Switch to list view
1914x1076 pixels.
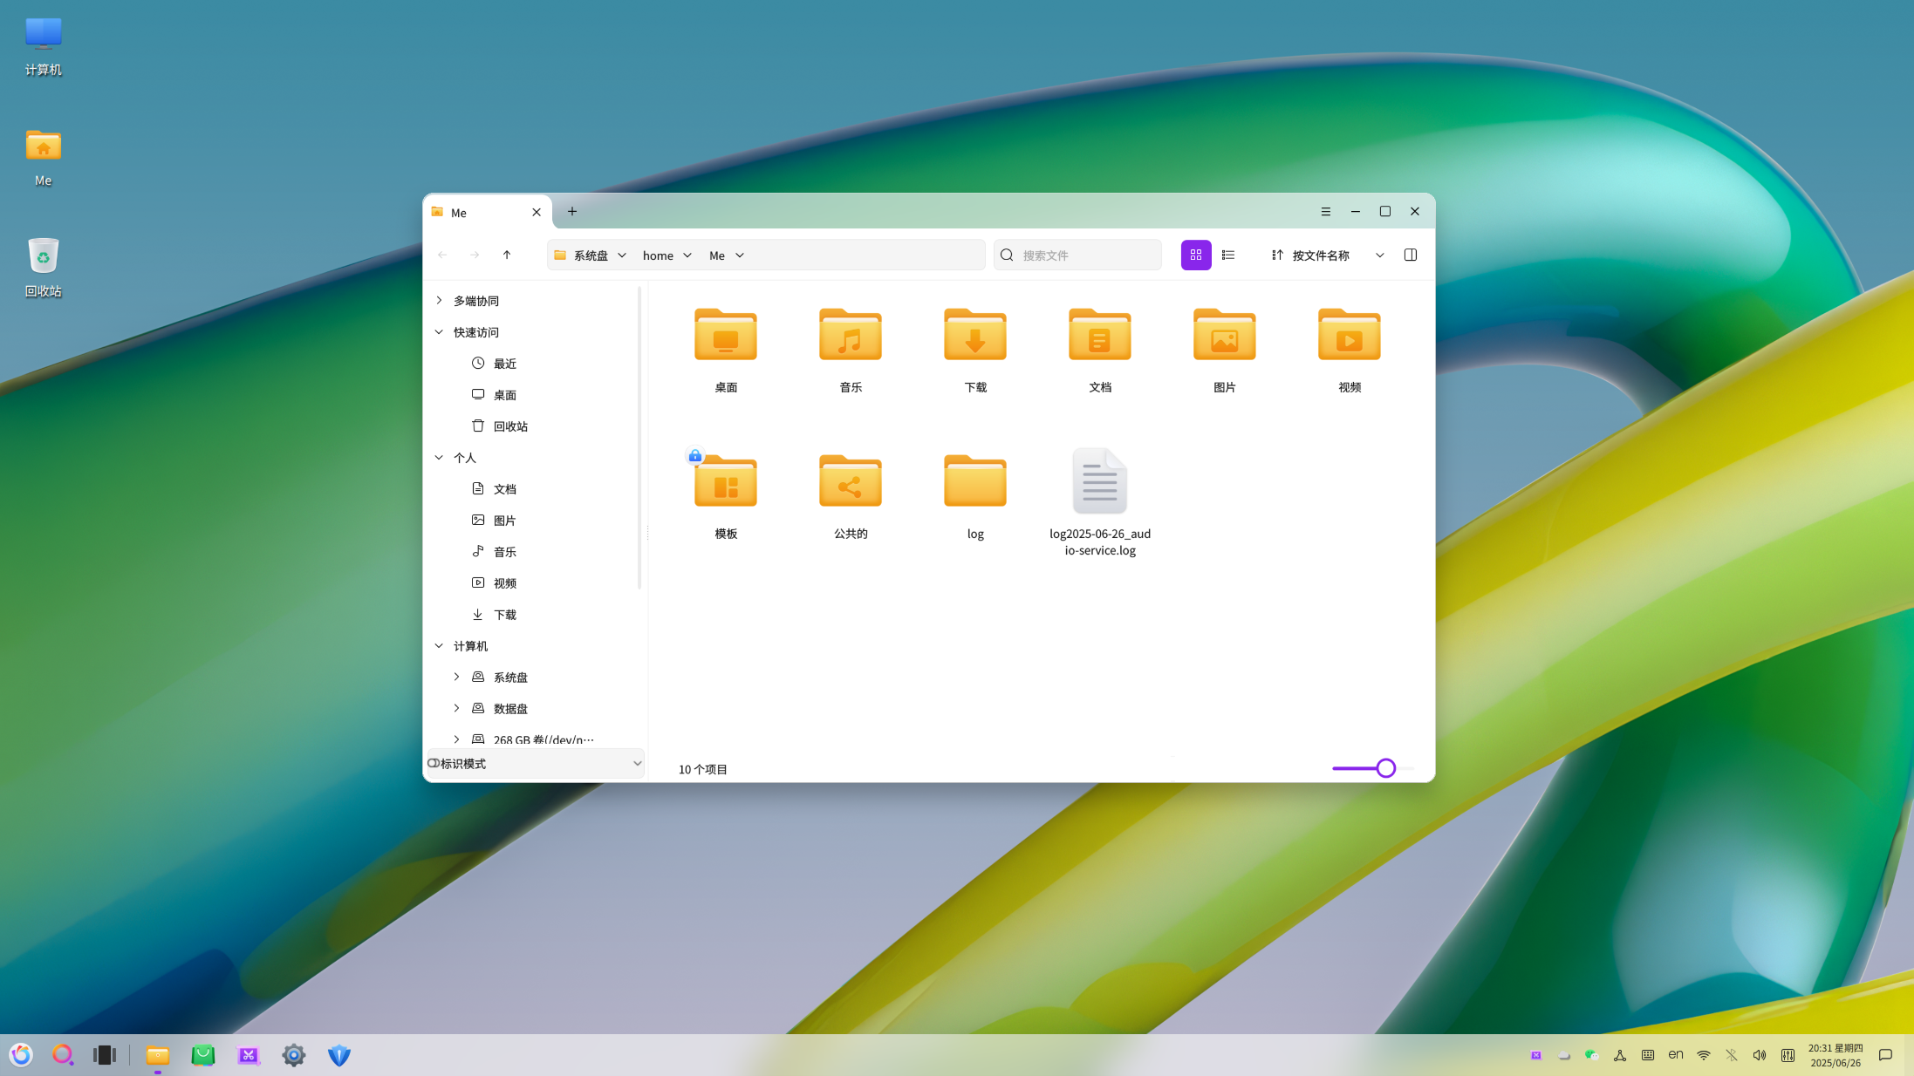click(1228, 255)
